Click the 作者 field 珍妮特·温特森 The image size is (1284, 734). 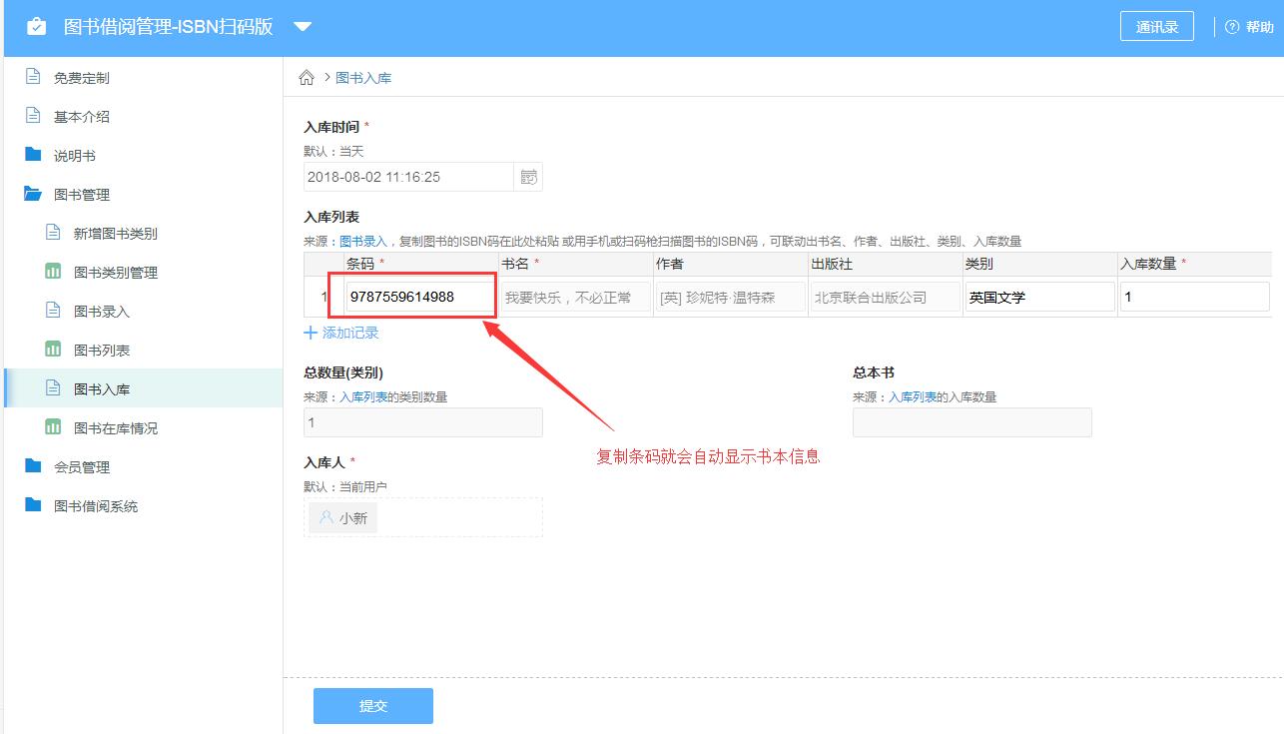tap(730, 297)
